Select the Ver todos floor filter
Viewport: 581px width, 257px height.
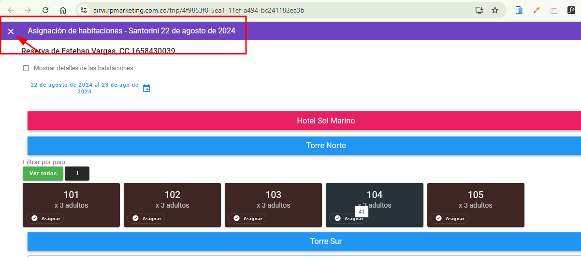43,173
